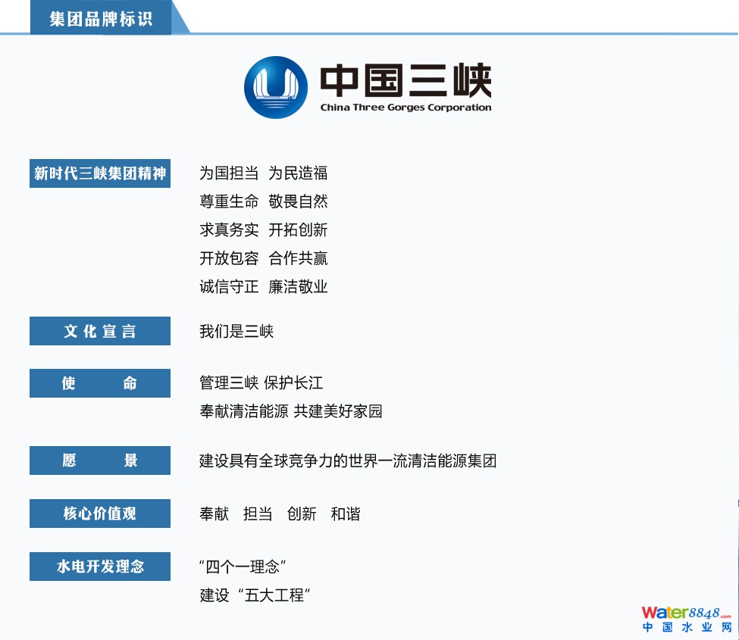Click the text 为国担当 为民造福
This screenshot has height=640, width=739.
pos(263,173)
